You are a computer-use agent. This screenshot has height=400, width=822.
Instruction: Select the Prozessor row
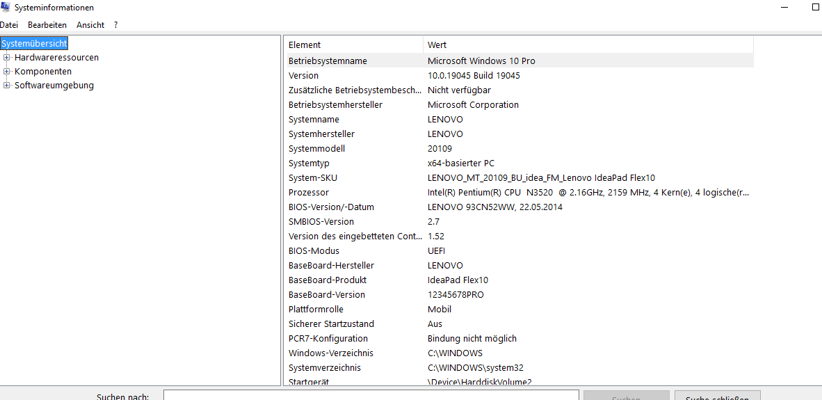point(520,193)
